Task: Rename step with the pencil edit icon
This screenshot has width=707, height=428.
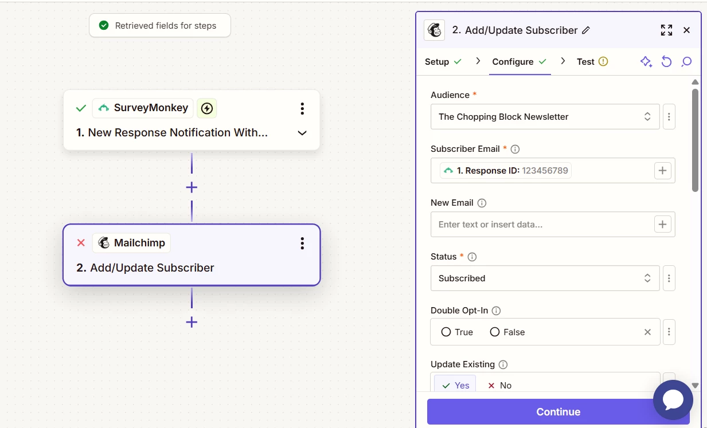Action: coord(586,30)
